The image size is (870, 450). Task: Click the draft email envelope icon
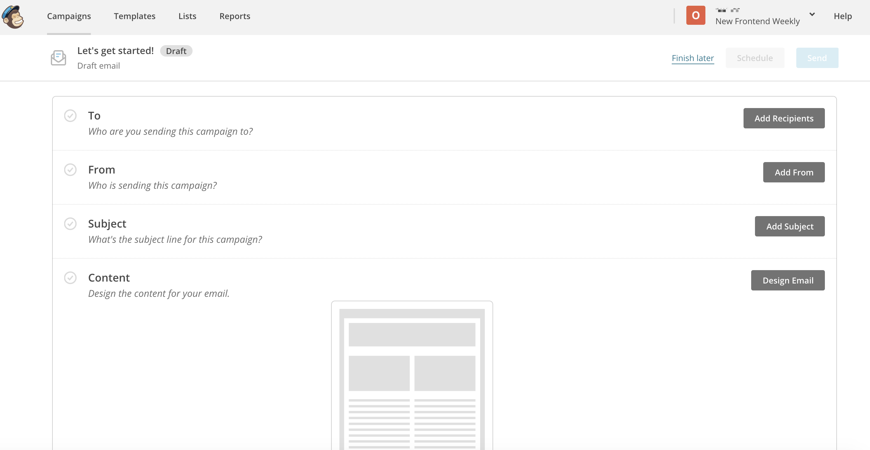coord(58,58)
